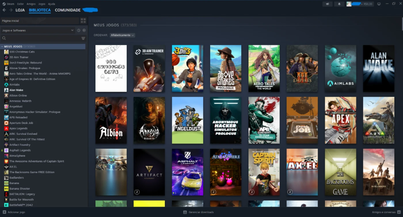Screen dimensions: 403x217
Task: Open the Exibir menu
Action: 20,4
